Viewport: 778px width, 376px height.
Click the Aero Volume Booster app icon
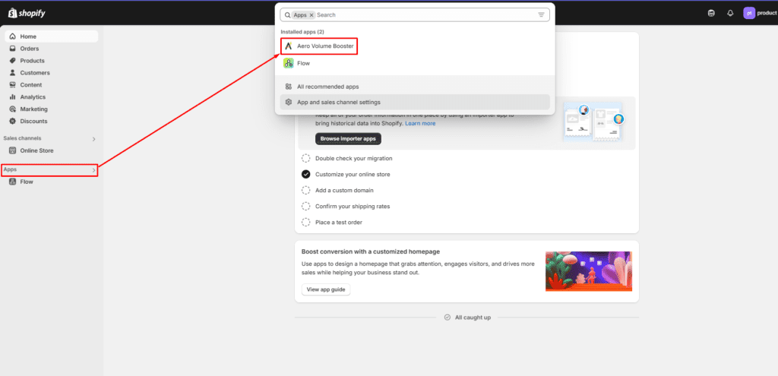point(289,46)
